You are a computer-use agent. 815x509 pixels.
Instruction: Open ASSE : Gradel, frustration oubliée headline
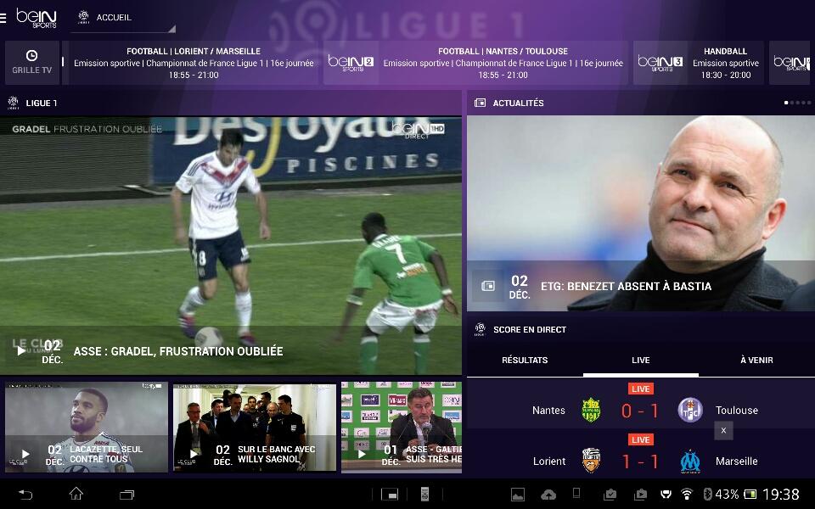[178, 351]
